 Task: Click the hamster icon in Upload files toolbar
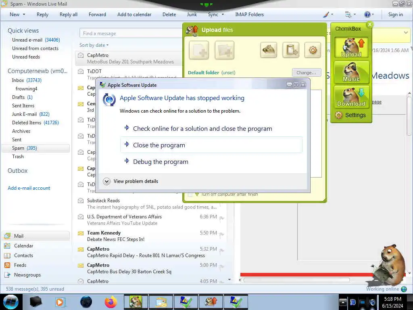(269, 50)
